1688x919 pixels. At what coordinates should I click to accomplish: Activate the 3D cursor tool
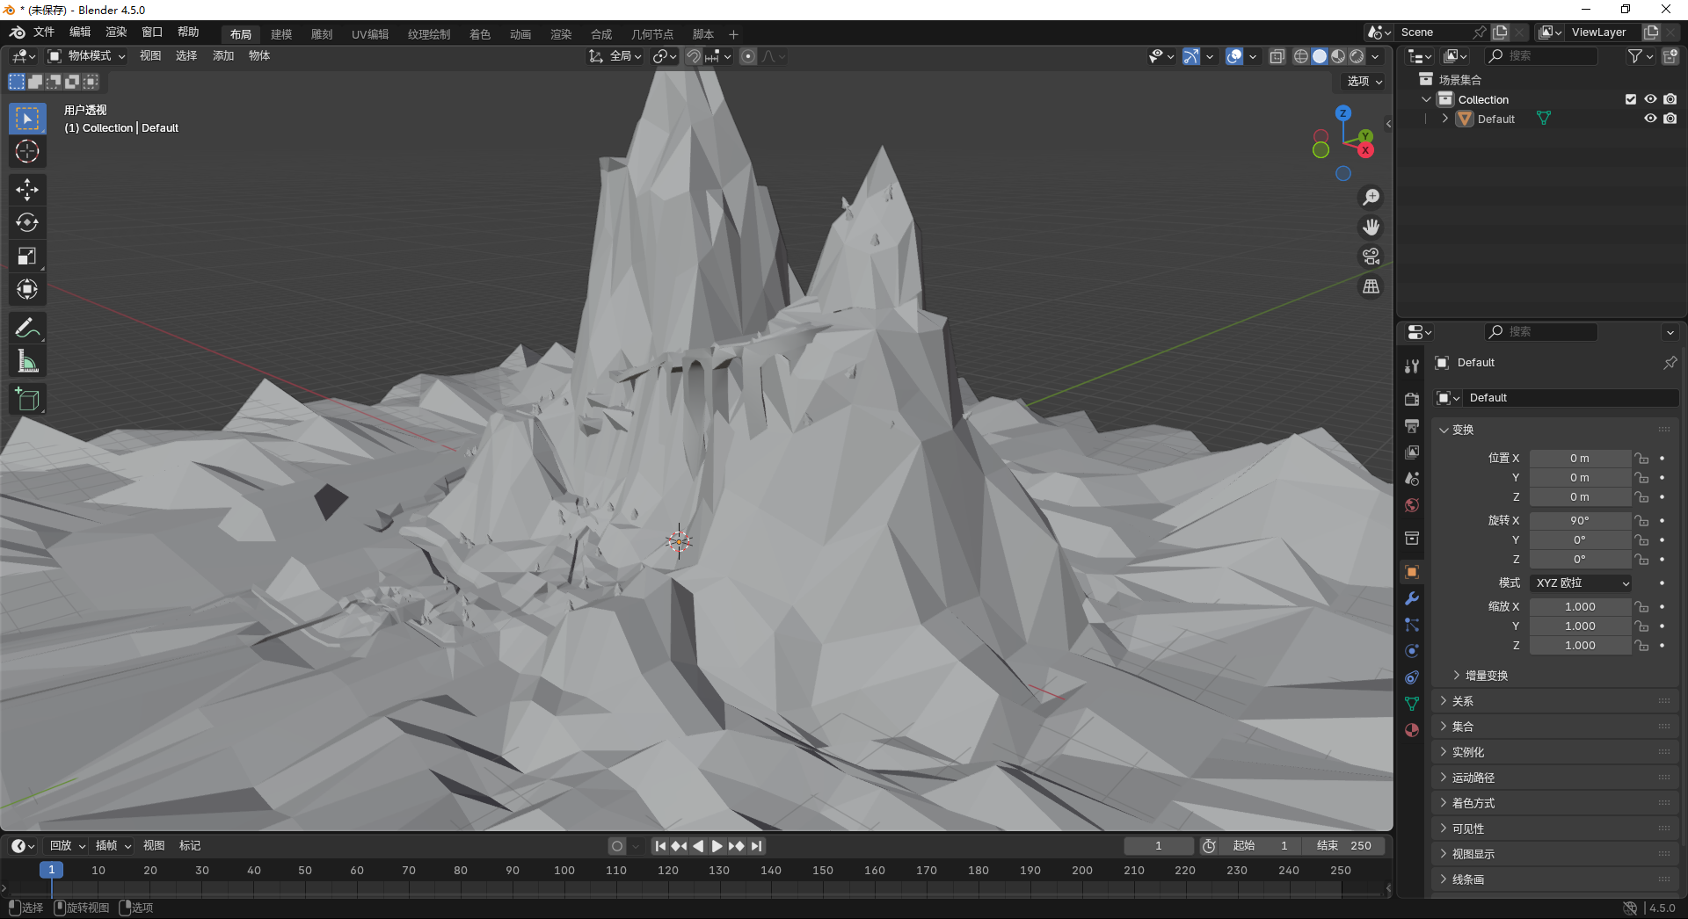27,152
